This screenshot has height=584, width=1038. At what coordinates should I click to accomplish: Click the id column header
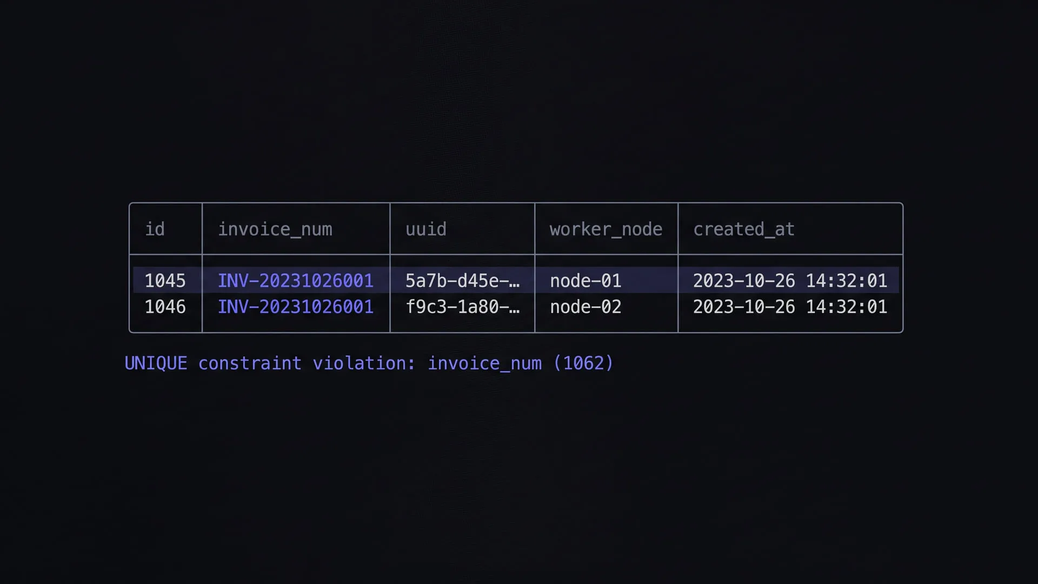[x=155, y=229]
